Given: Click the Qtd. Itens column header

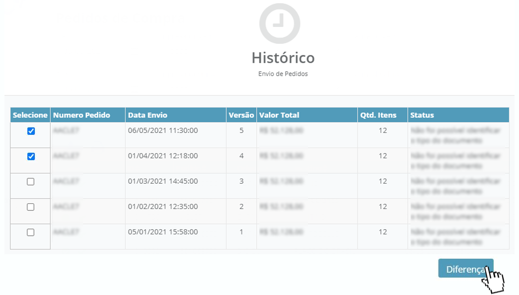Looking at the screenshot, I should coord(378,115).
